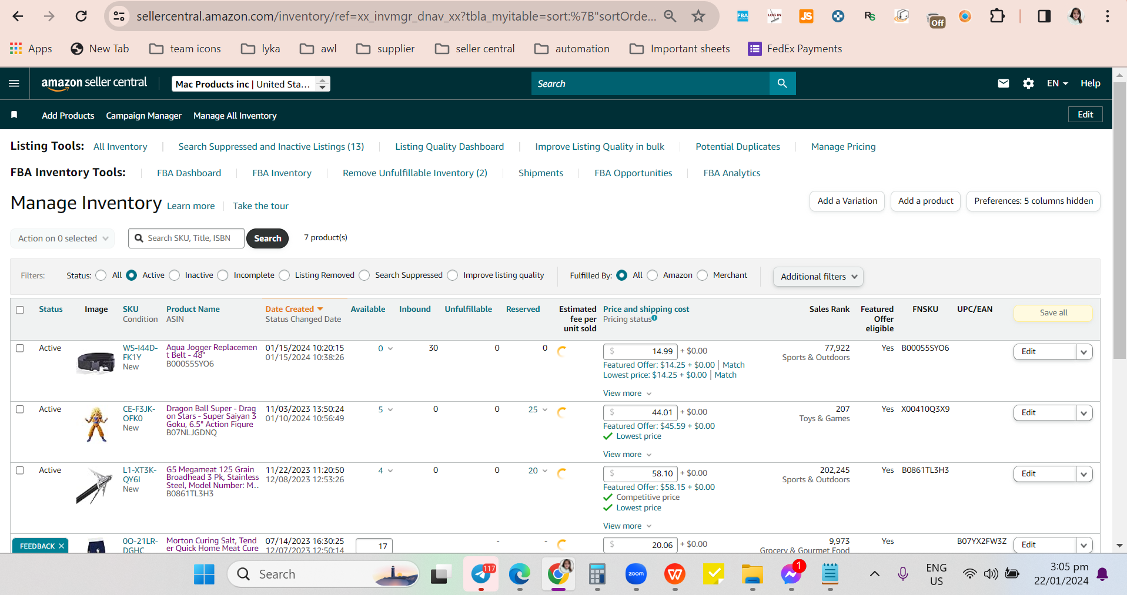Open the FBA calculator extension icon
Screen dimensions: 1127x595
click(743, 16)
